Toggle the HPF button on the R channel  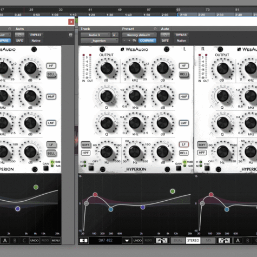pyautogui.click(x=202, y=153)
